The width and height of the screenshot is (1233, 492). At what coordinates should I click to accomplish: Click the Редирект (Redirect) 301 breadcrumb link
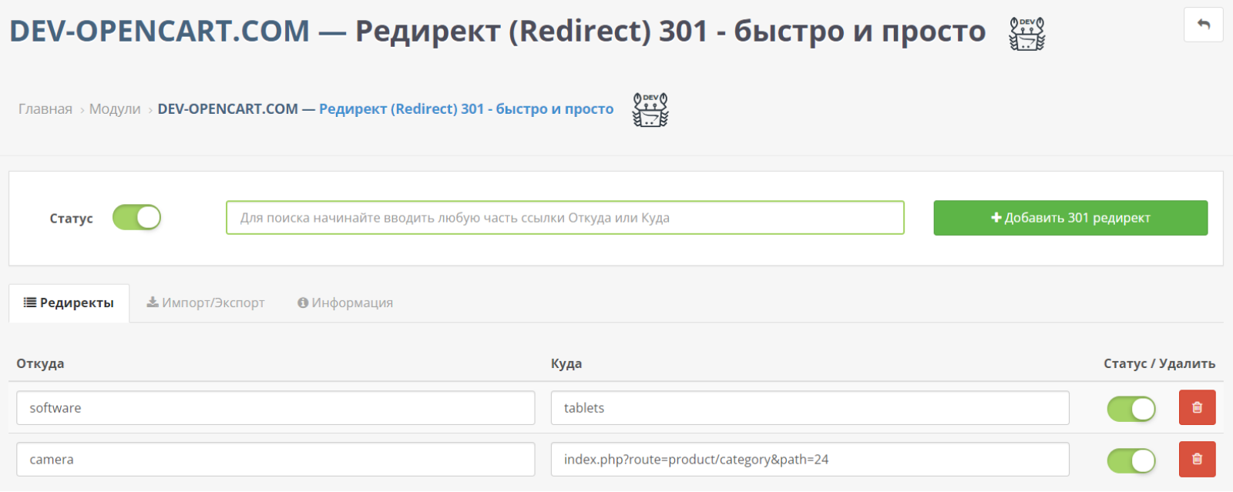point(466,109)
